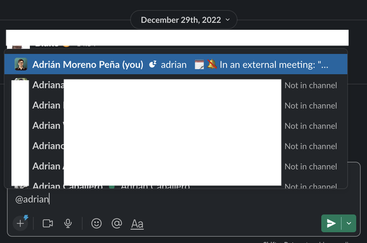Click the mention someone @ icon

tap(117, 224)
